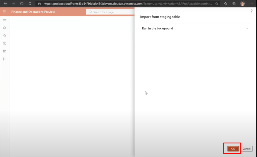The image size is (257, 157).
Task: Cancel the Import from staging table dialog
Action: pyautogui.click(x=246, y=149)
